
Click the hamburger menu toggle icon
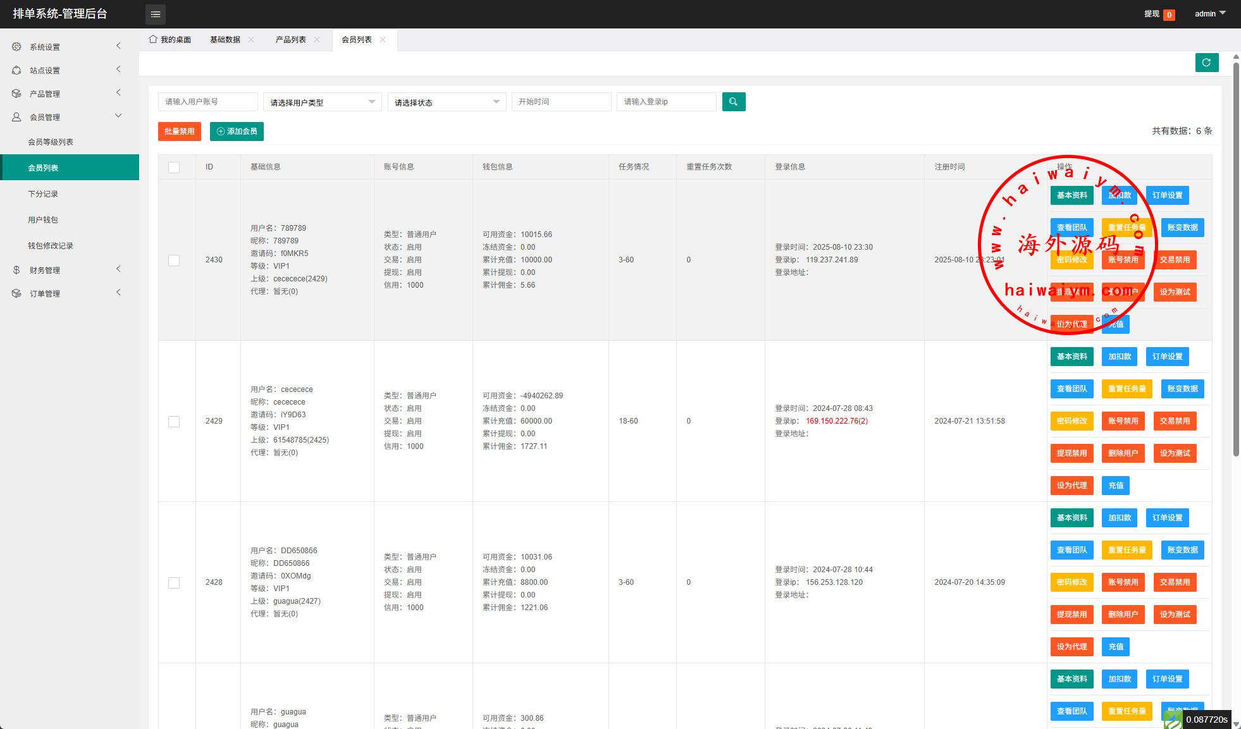click(156, 14)
